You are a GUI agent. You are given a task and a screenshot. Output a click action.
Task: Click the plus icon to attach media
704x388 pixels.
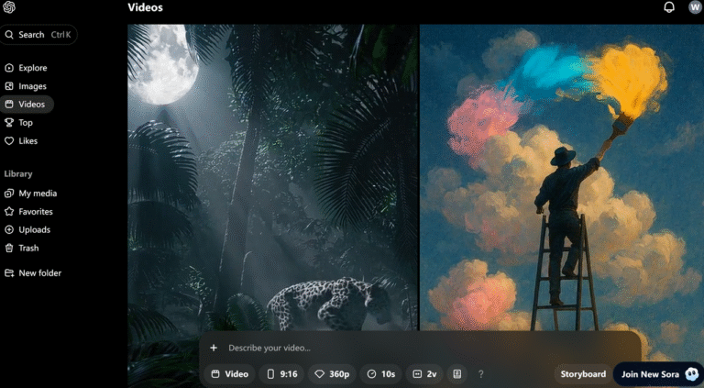214,348
